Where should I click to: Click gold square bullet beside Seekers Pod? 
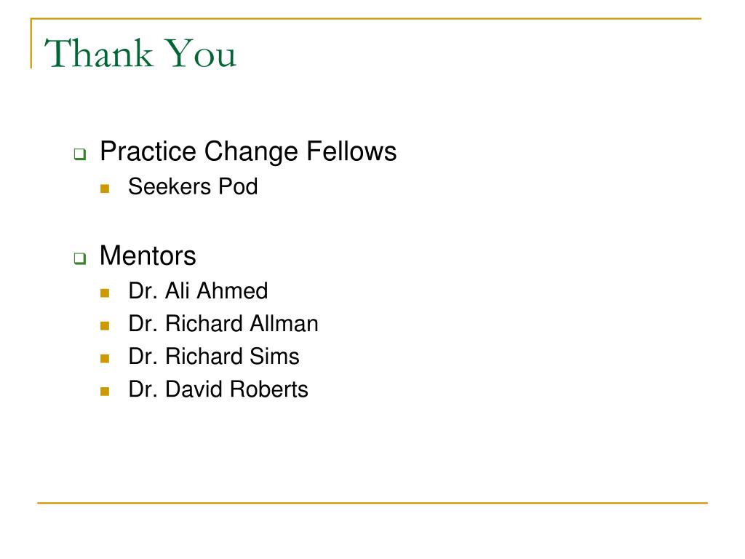pos(105,189)
